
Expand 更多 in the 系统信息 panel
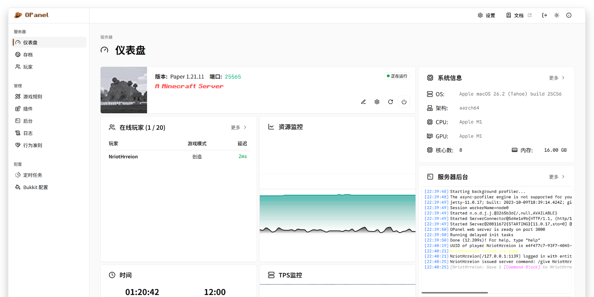pyautogui.click(x=557, y=78)
